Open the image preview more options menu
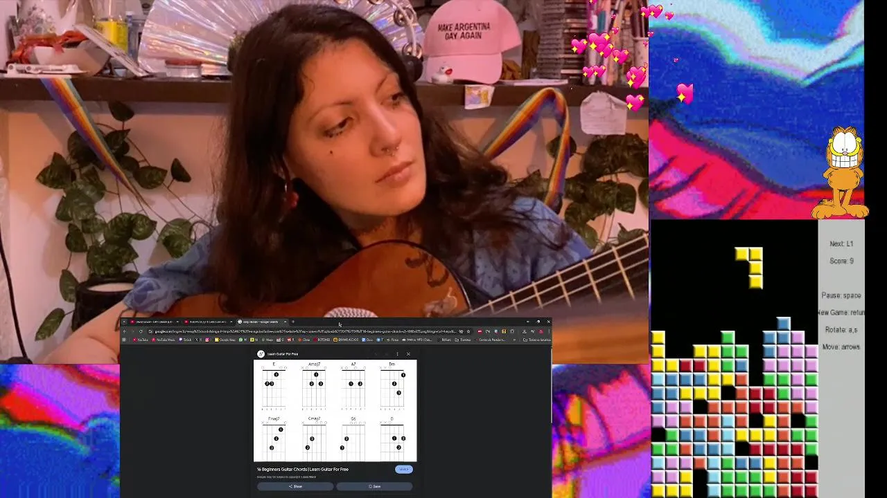Viewport: 887px width, 498px height. coord(397,354)
